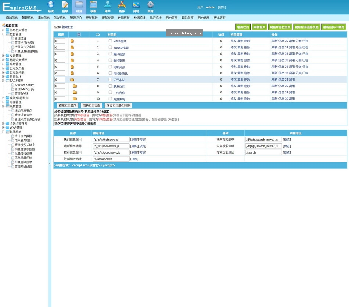Go to 数据更新 in the submenu

pyautogui.click(x=124, y=18)
